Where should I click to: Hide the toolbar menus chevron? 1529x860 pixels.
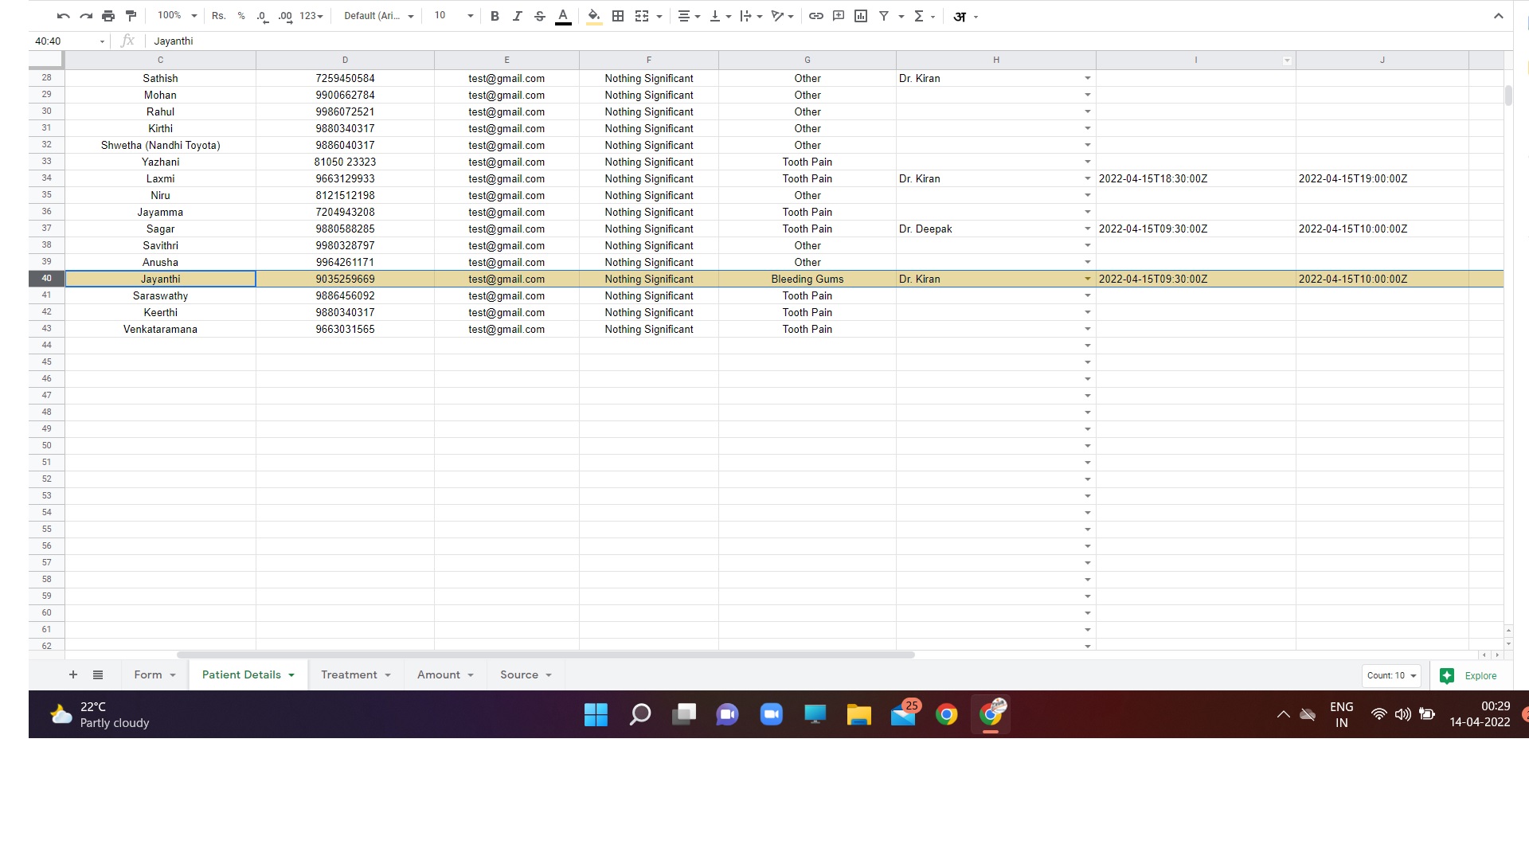(x=1498, y=16)
